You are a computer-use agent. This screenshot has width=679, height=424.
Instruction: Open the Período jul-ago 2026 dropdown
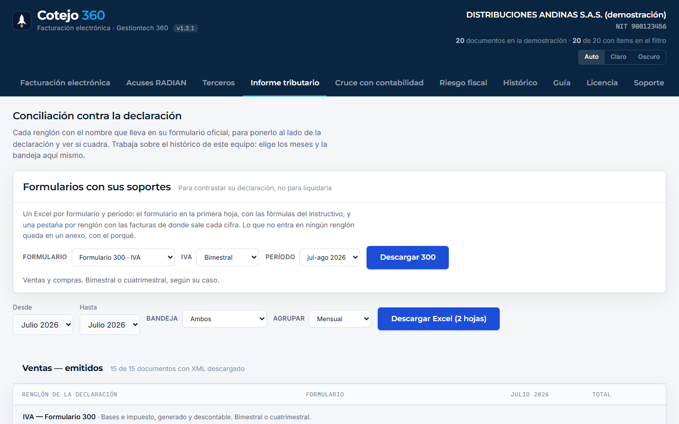coord(329,257)
